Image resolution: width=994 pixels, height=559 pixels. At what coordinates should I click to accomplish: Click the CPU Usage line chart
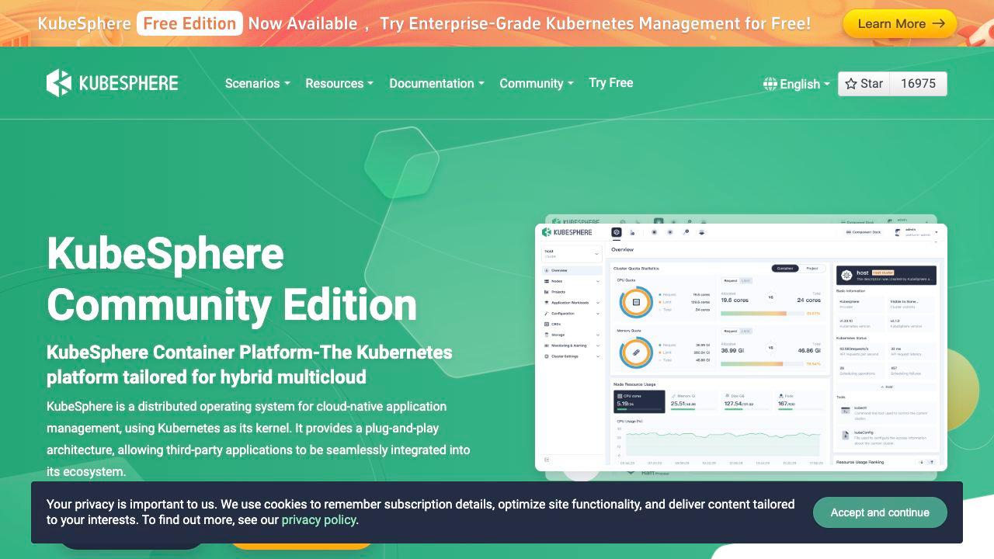[x=723, y=443]
